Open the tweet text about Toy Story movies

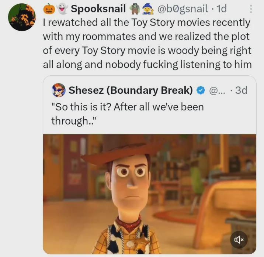147,44
